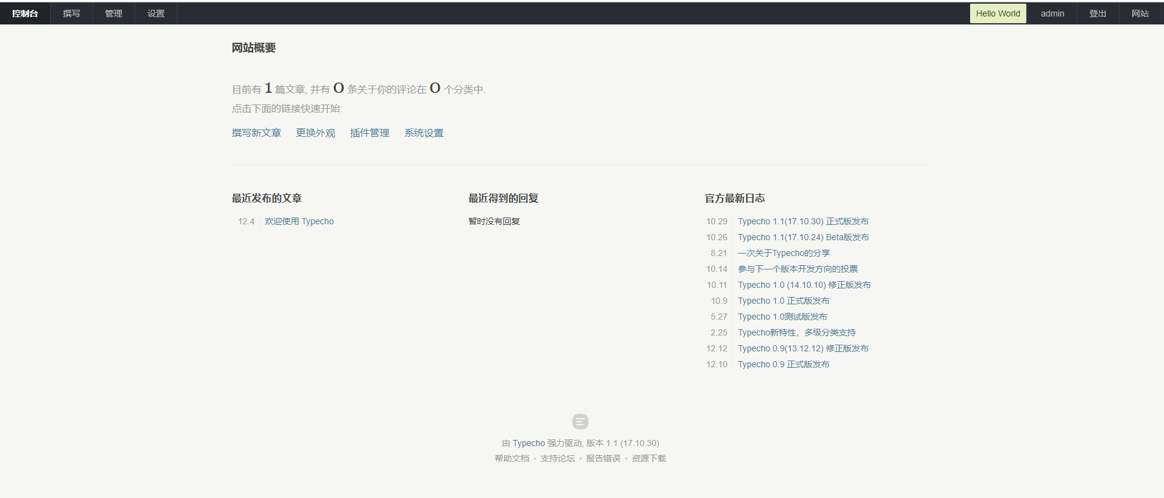Go to 插件管理 plugin management
Image resolution: width=1164 pixels, height=498 pixels.
tap(369, 133)
